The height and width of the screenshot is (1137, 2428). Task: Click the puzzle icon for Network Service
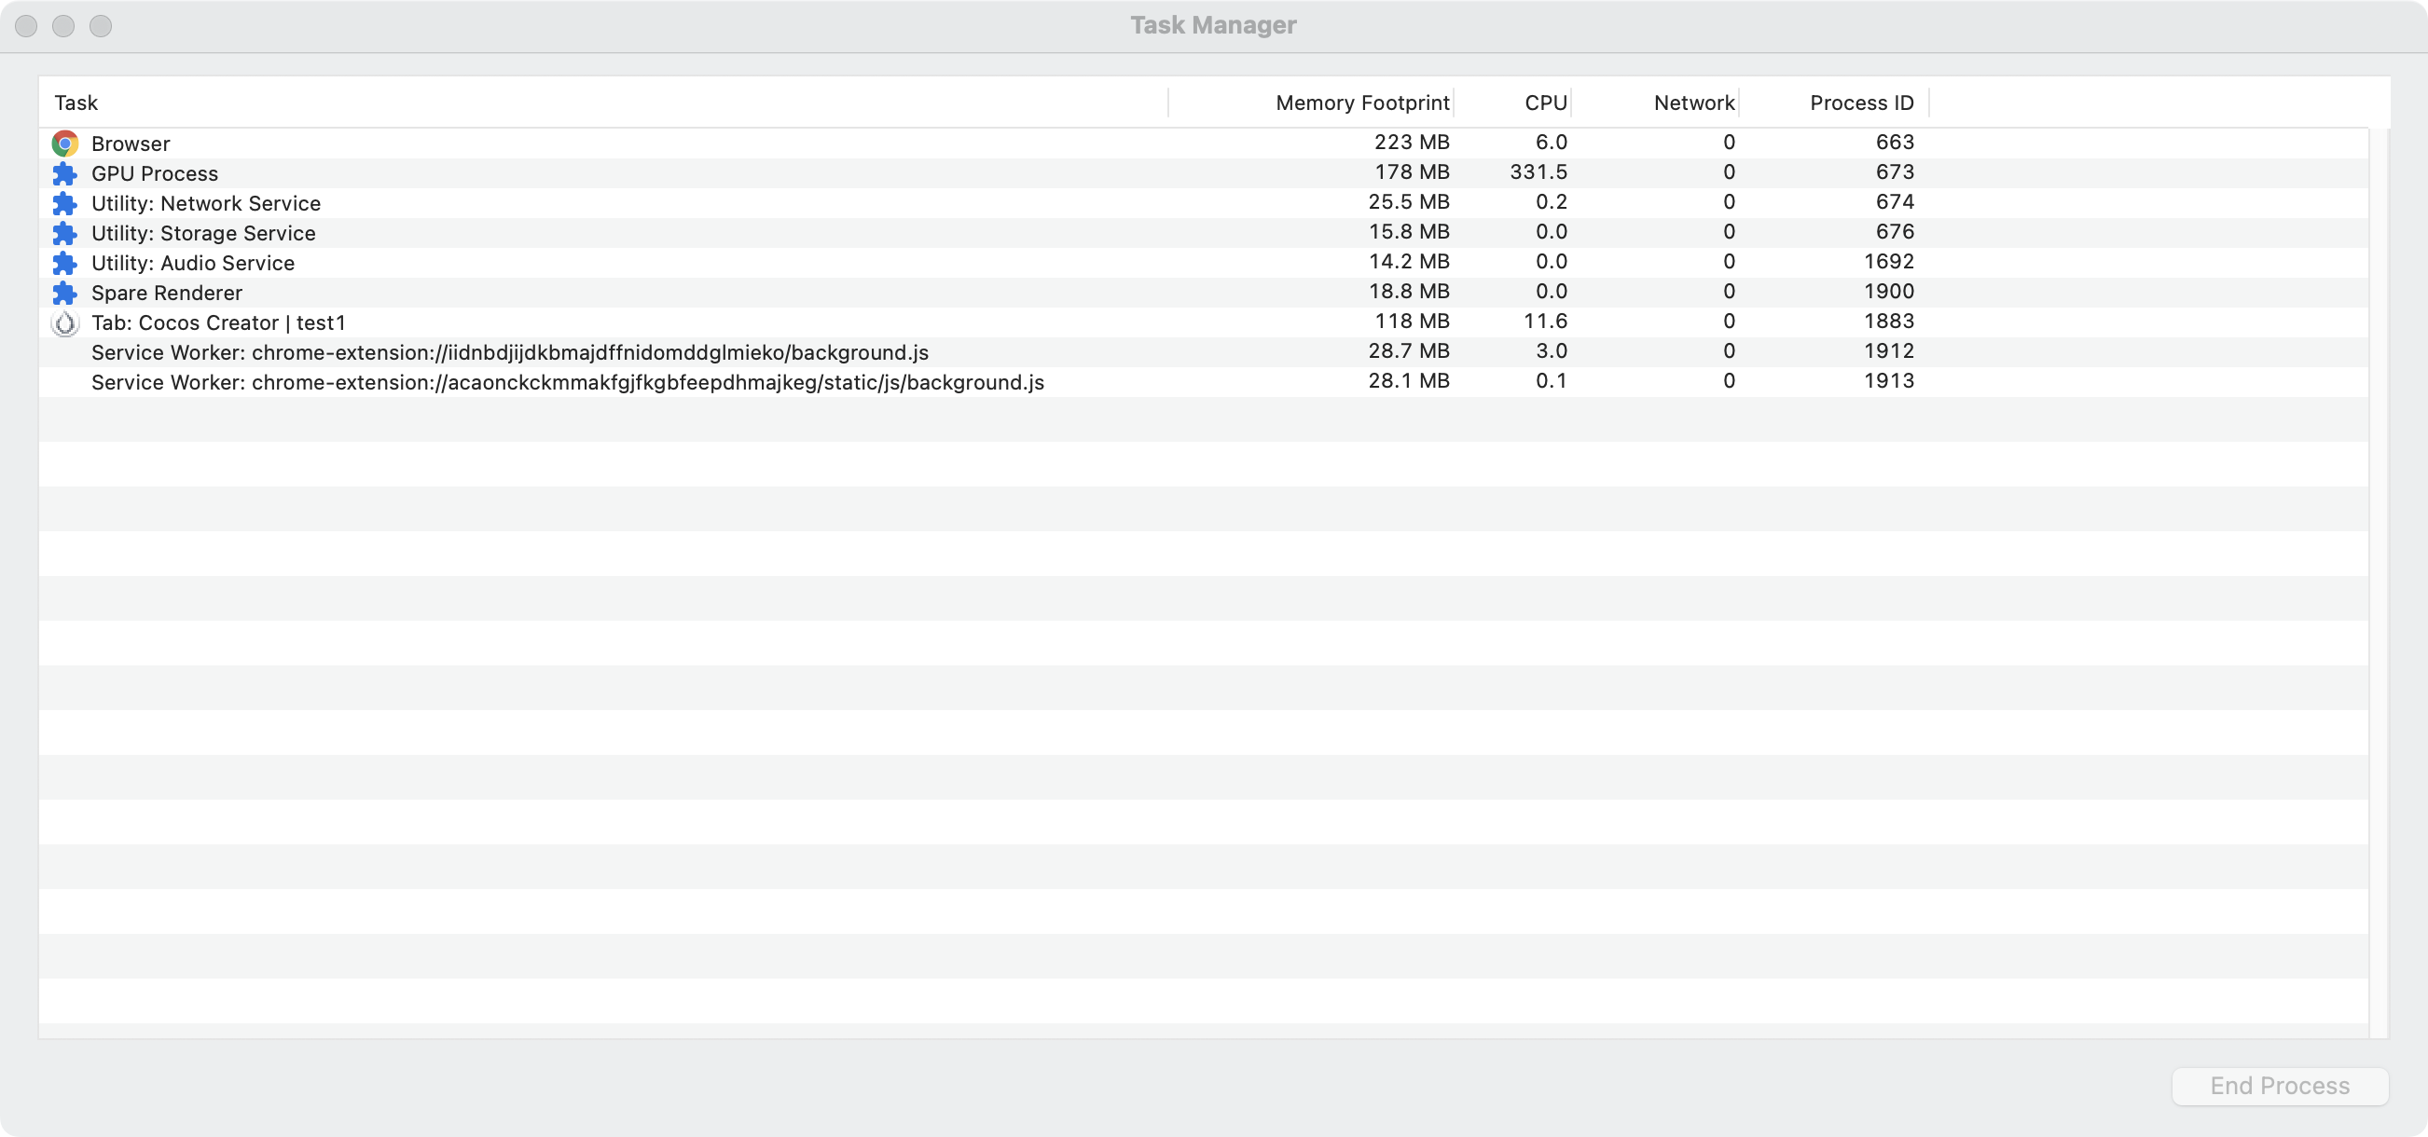click(x=64, y=203)
